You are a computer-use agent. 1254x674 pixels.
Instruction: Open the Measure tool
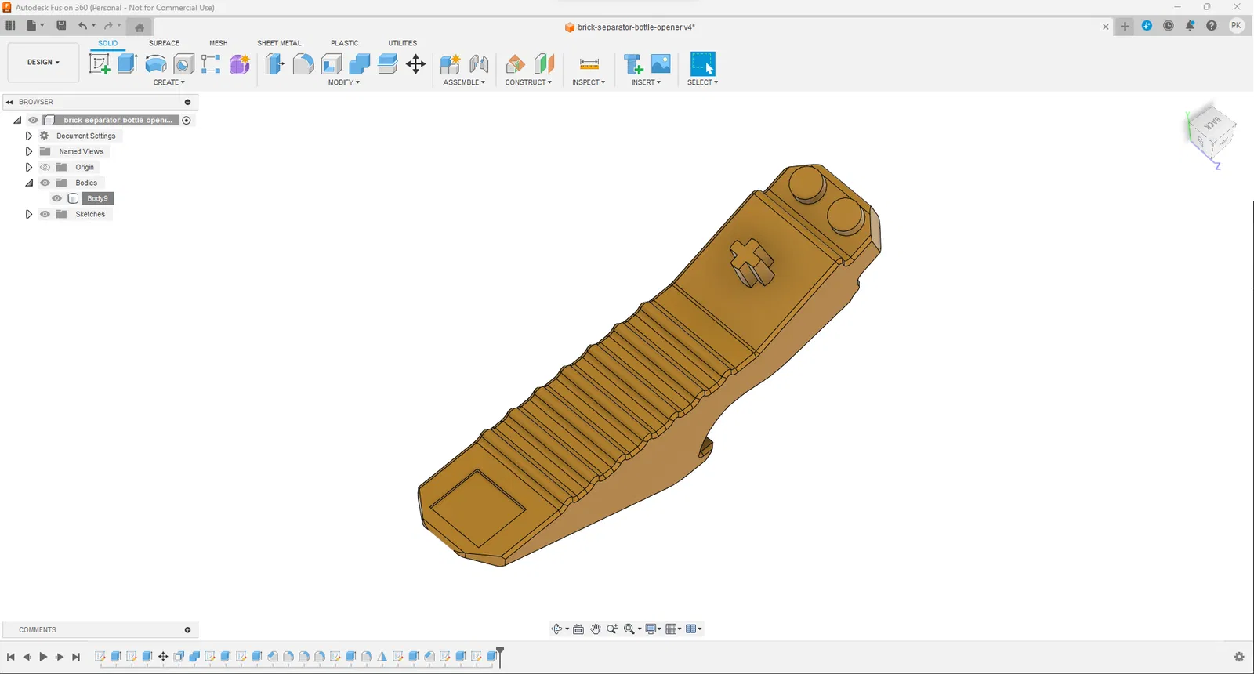click(x=589, y=64)
